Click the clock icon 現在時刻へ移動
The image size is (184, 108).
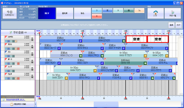click(12, 104)
